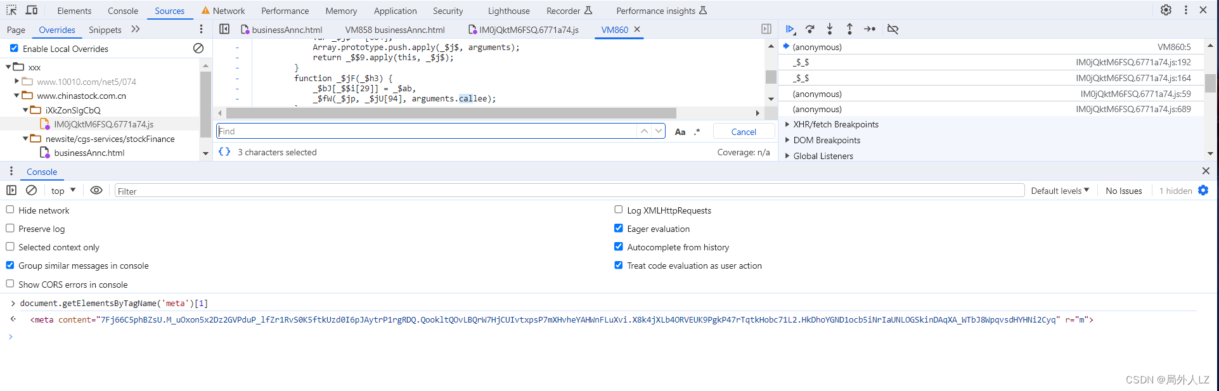Deactivate breakpoints icon
This screenshot has height=391, width=1219.
[x=893, y=29]
